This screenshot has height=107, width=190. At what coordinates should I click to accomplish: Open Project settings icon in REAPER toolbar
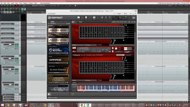(11, 9)
